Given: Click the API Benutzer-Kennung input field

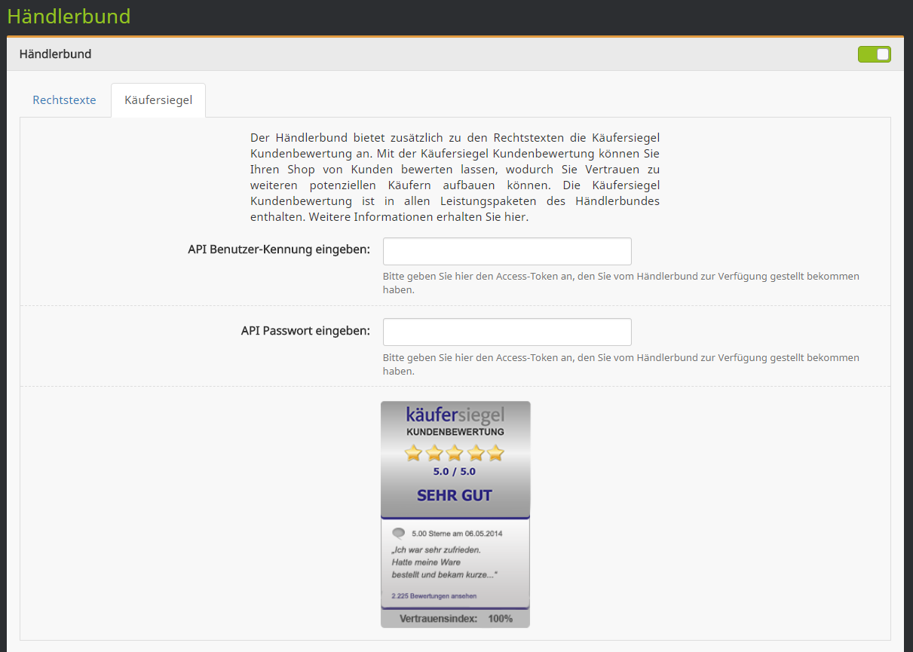Looking at the screenshot, I should click(x=507, y=251).
